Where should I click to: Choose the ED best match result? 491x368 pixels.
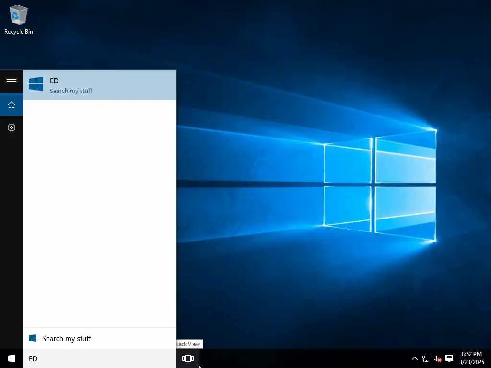(x=100, y=85)
